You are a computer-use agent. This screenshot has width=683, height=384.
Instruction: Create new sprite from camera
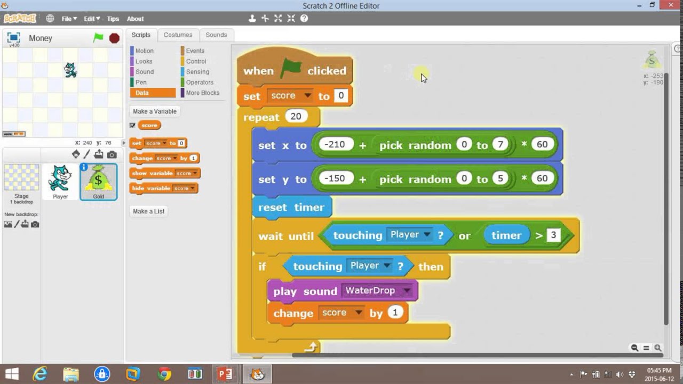[x=112, y=155]
